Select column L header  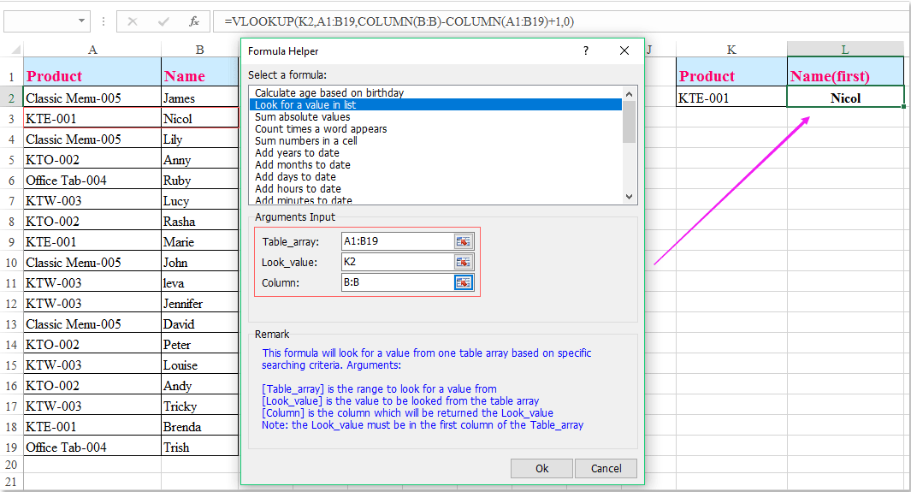[x=845, y=50]
